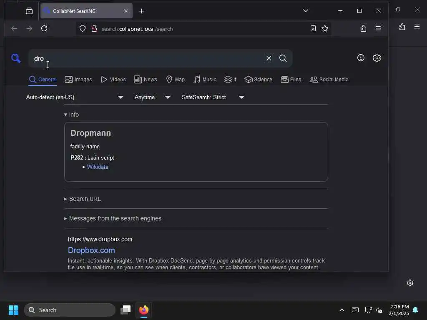The image size is (427, 320).
Task: Close the CollabNet SearXNG tab
Action: (x=126, y=11)
